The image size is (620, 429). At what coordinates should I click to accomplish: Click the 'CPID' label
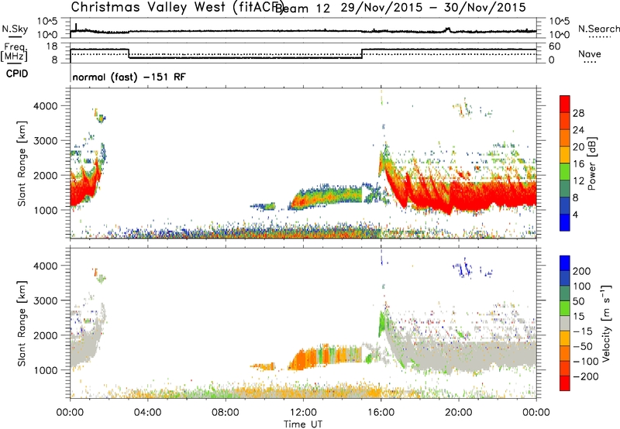(17, 74)
